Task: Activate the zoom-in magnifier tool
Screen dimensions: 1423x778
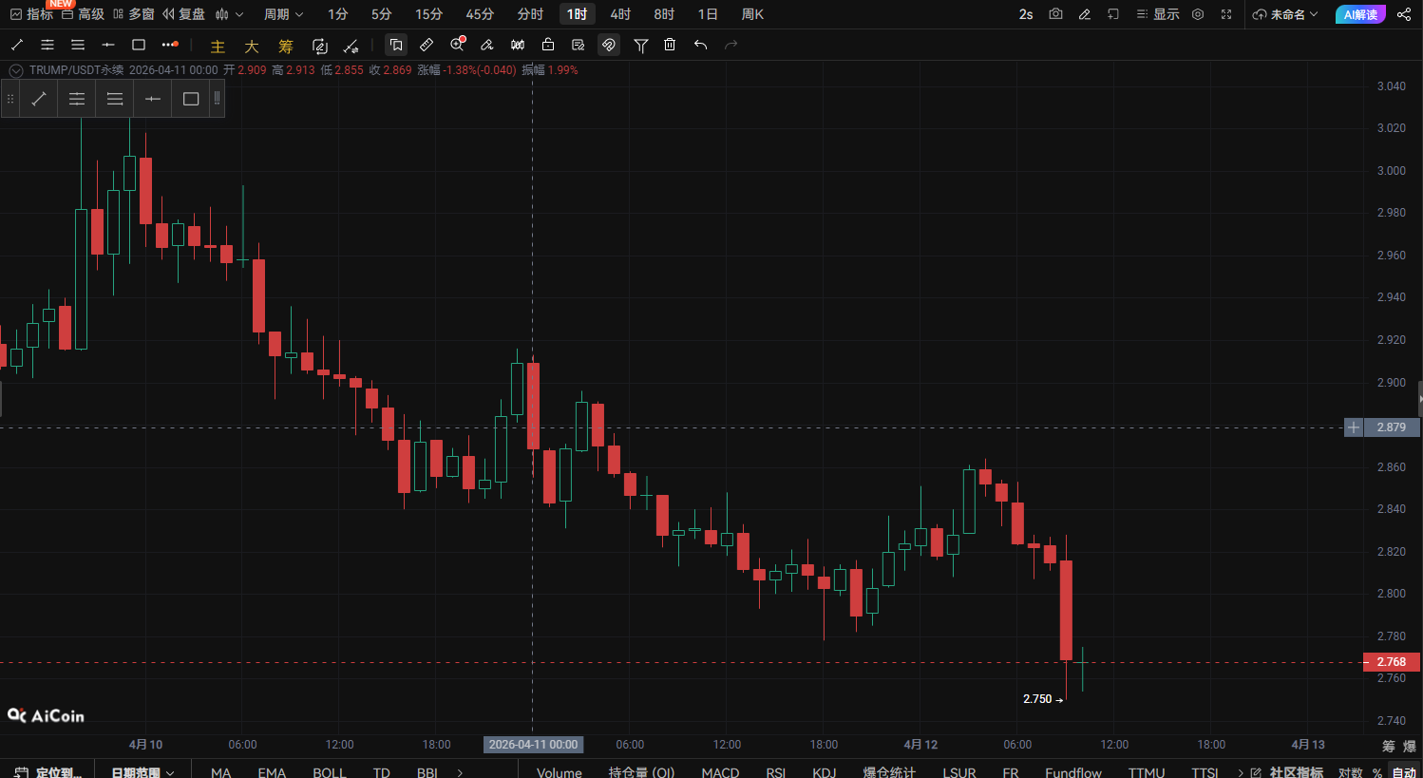Action: click(458, 44)
